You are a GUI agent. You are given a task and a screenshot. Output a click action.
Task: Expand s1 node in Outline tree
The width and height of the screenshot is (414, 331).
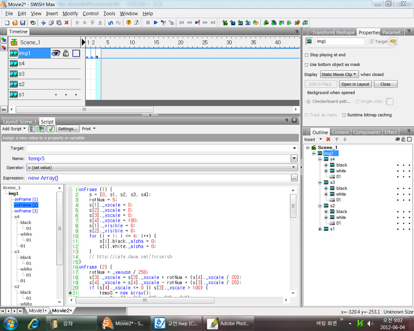(x=320, y=229)
